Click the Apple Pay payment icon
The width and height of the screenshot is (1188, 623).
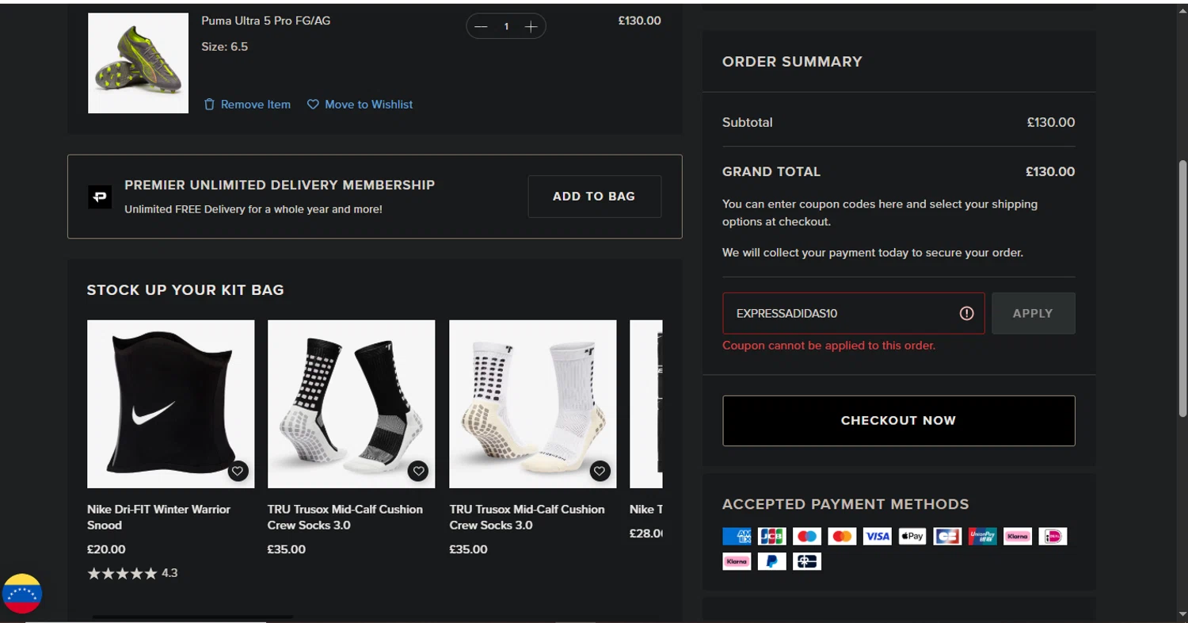[x=912, y=537]
